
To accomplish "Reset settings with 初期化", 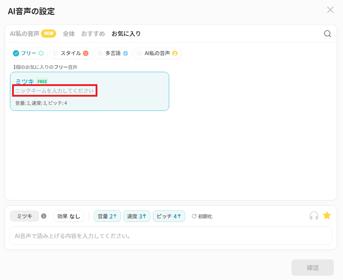I will (202, 216).
